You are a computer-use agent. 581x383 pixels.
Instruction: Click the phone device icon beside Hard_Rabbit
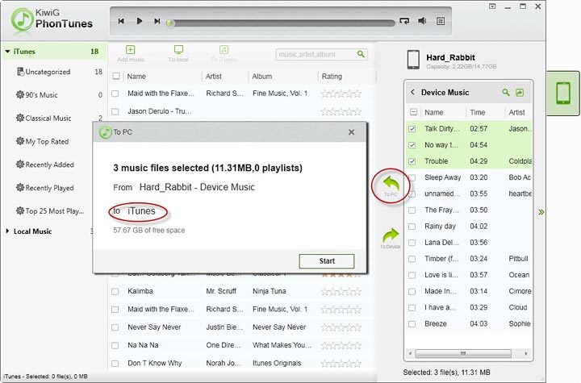(x=413, y=60)
